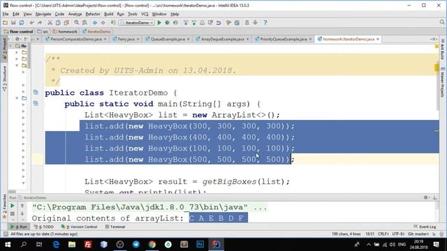Toggle the Favorites side panel
The height and width of the screenshot is (251, 447).
pos(4,207)
